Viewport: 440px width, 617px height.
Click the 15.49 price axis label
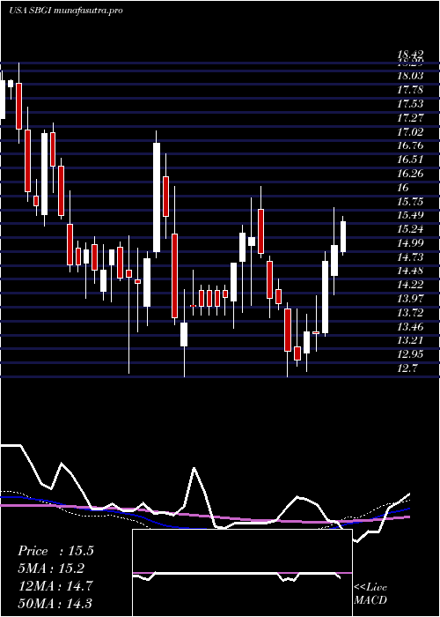pos(410,215)
